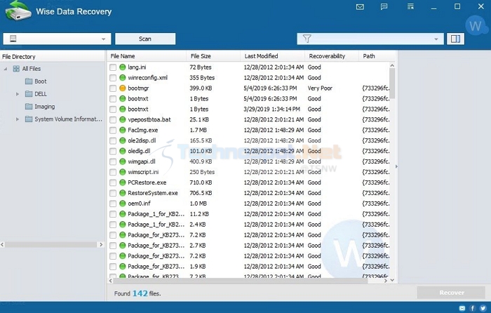This screenshot has height=313, width=491.
Task: Select the winreconfig.xml file name
Action: coord(147,78)
